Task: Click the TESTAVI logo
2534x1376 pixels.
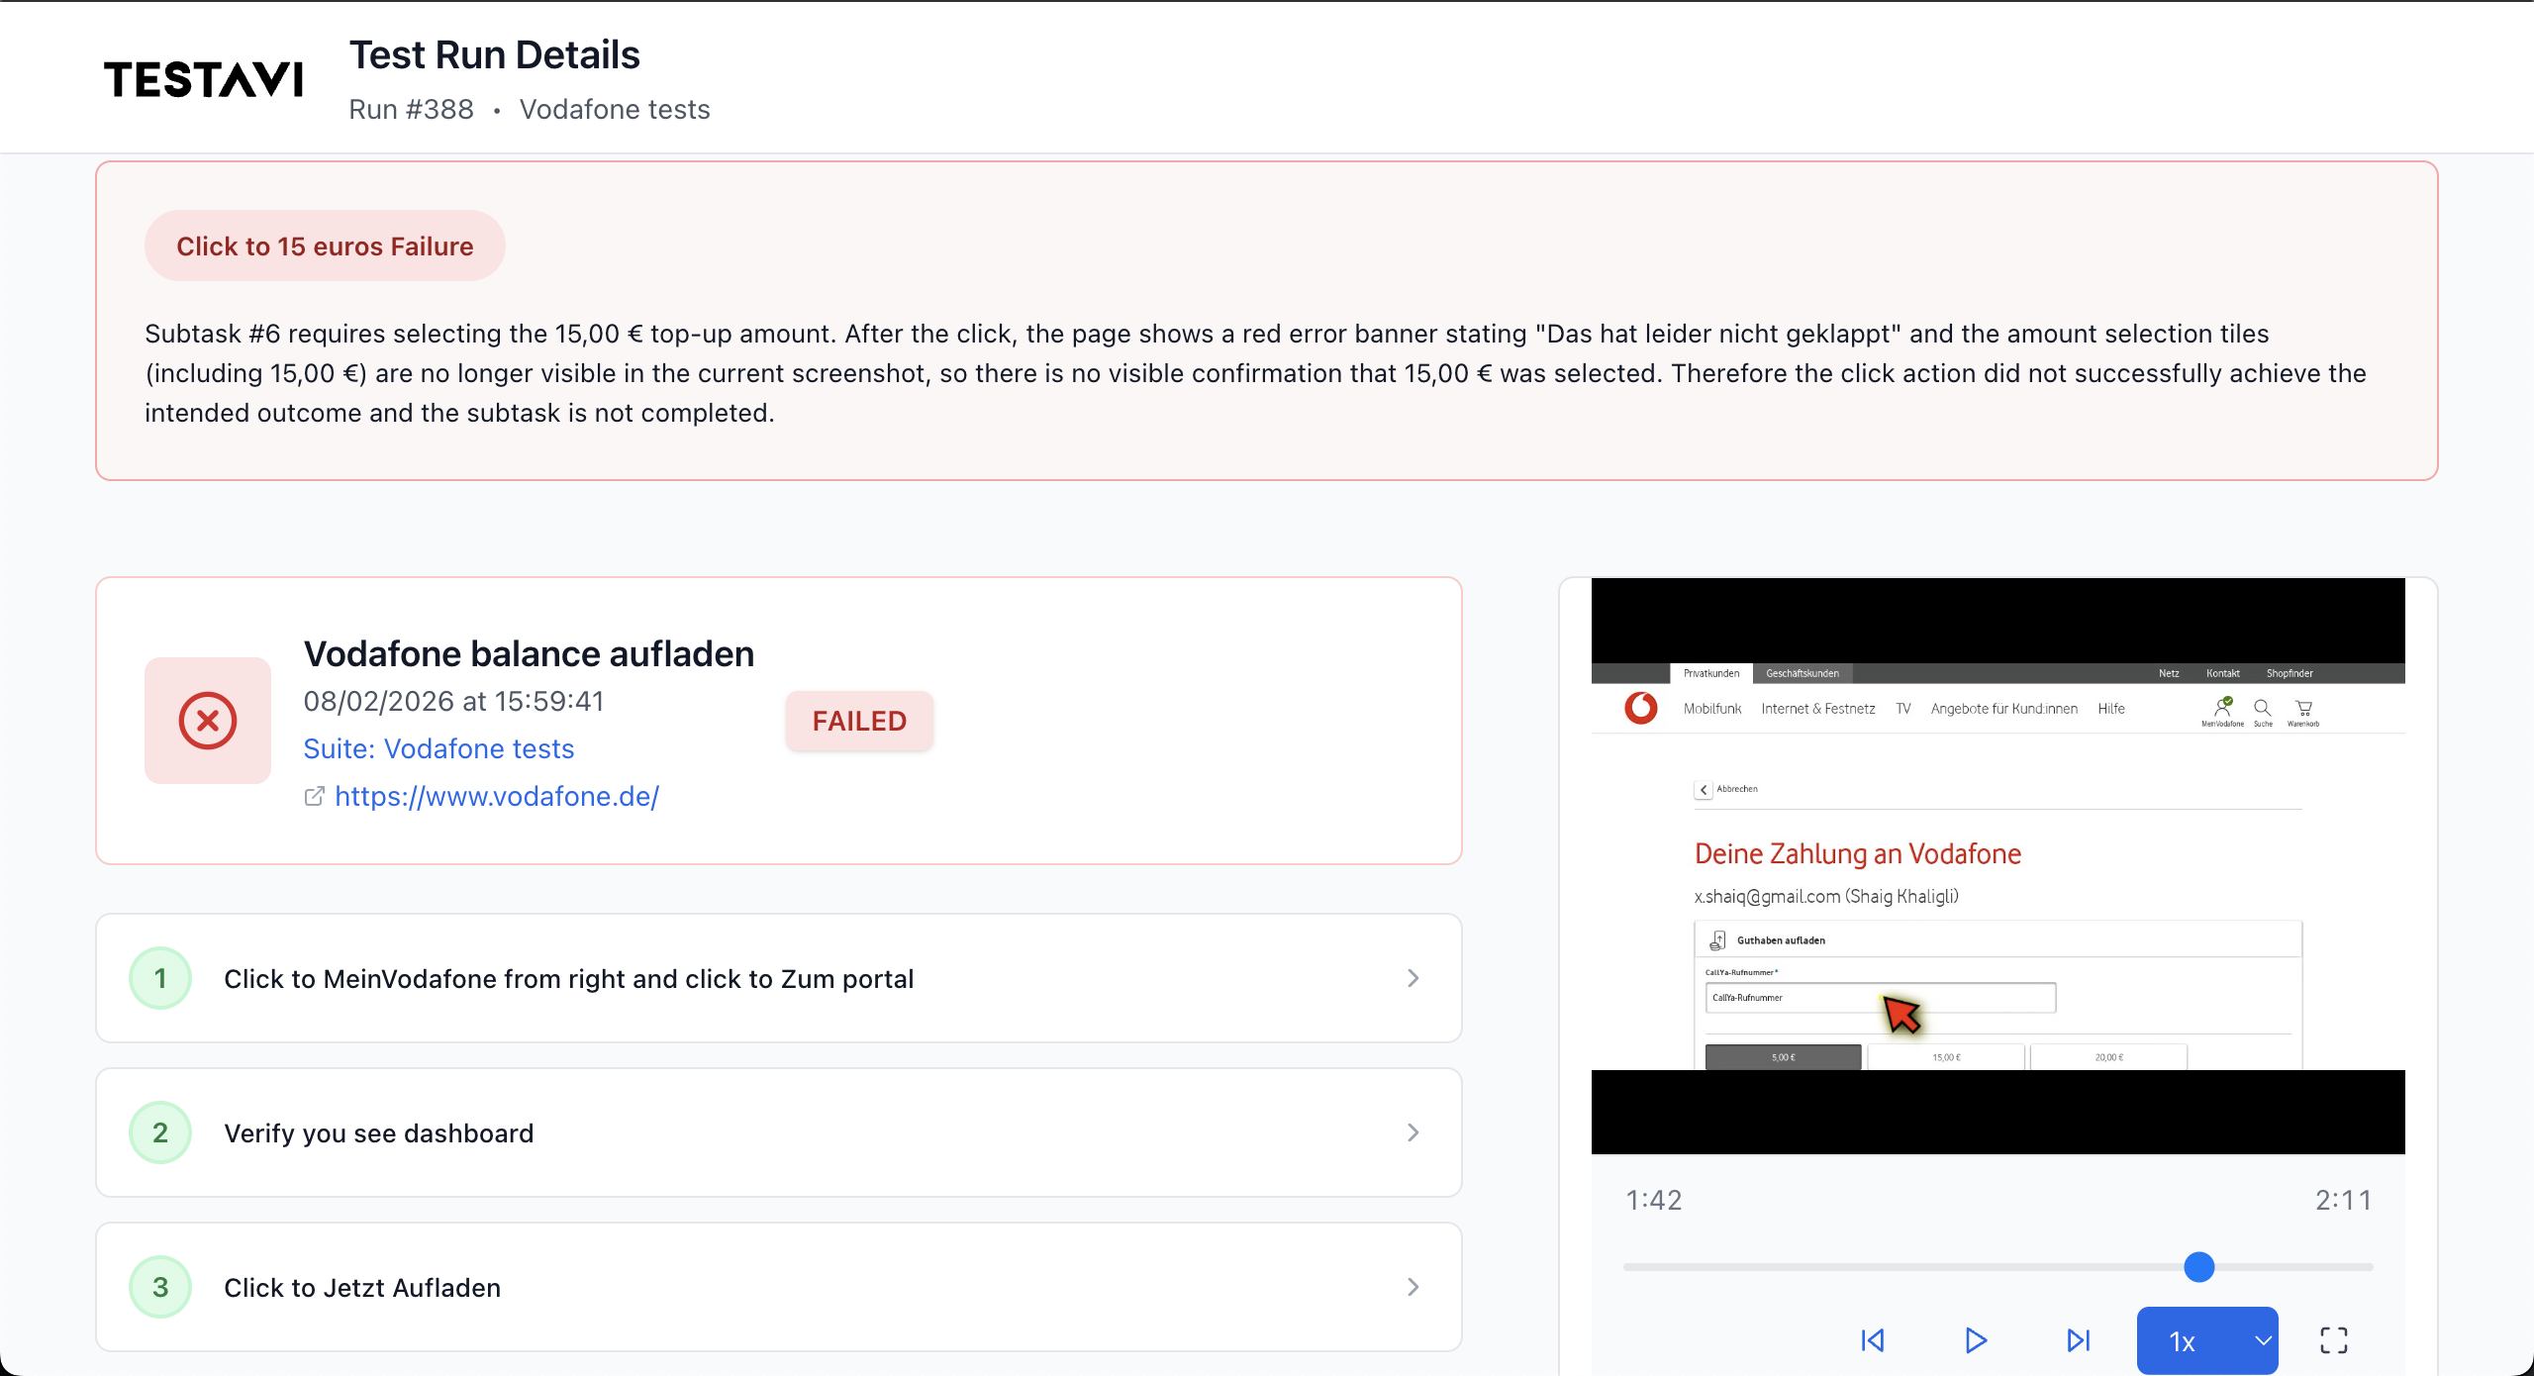Action: [204, 79]
